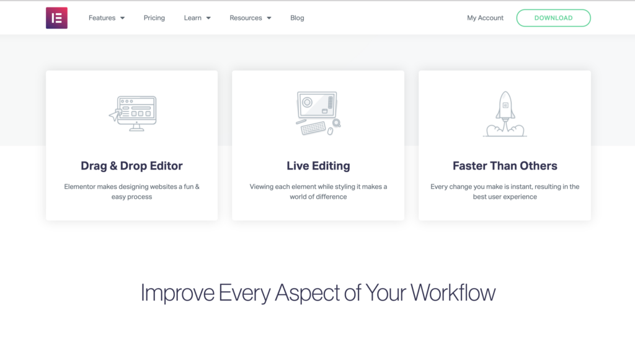Screen dimensions: 635x339
Task: Expand the Features dropdown arrow
Action: click(122, 18)
